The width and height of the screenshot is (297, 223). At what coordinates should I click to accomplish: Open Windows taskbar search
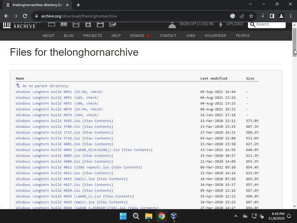136,216
